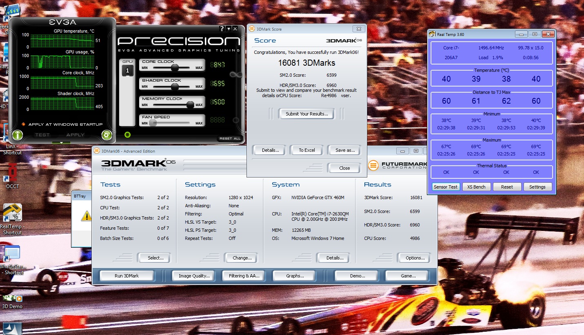Click XS Bench in Real Temp
Image resolution: width=584 pixels, height=335 pixels.
[x=476, y=187]
